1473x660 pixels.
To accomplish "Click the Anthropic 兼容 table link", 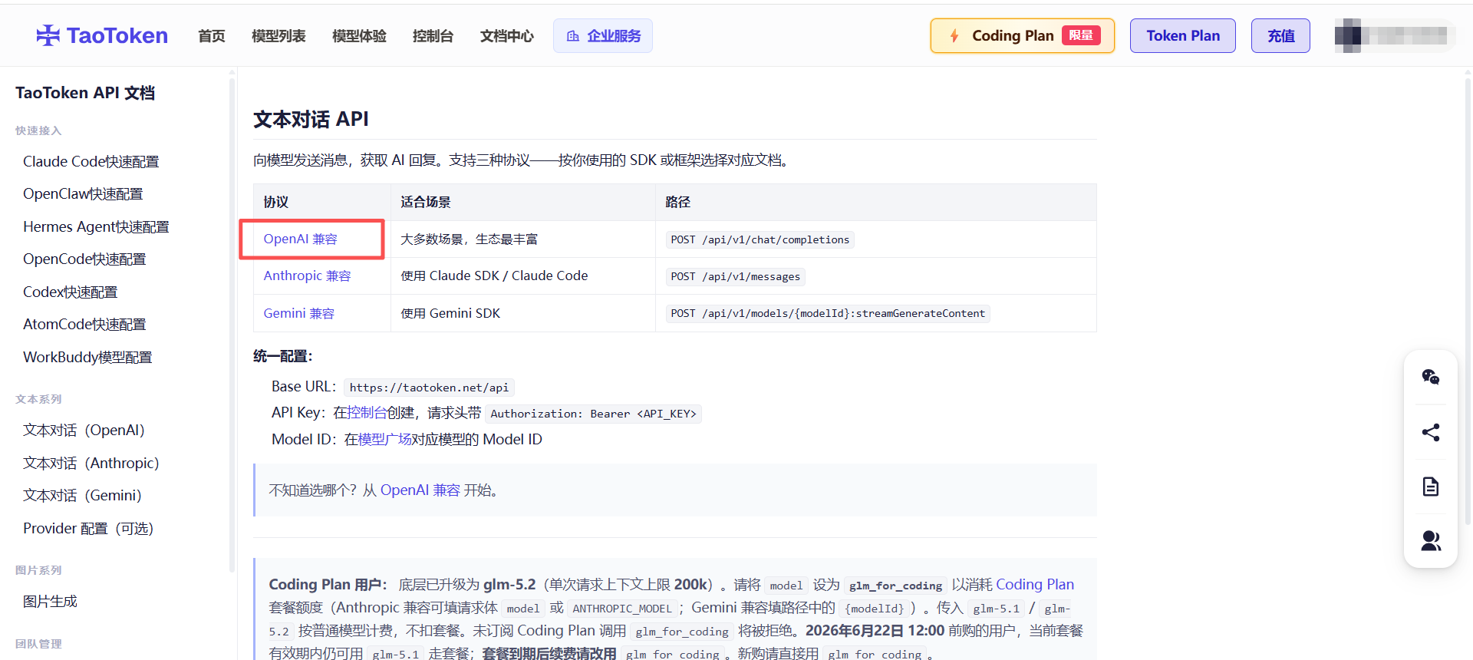I will (307, 276).
